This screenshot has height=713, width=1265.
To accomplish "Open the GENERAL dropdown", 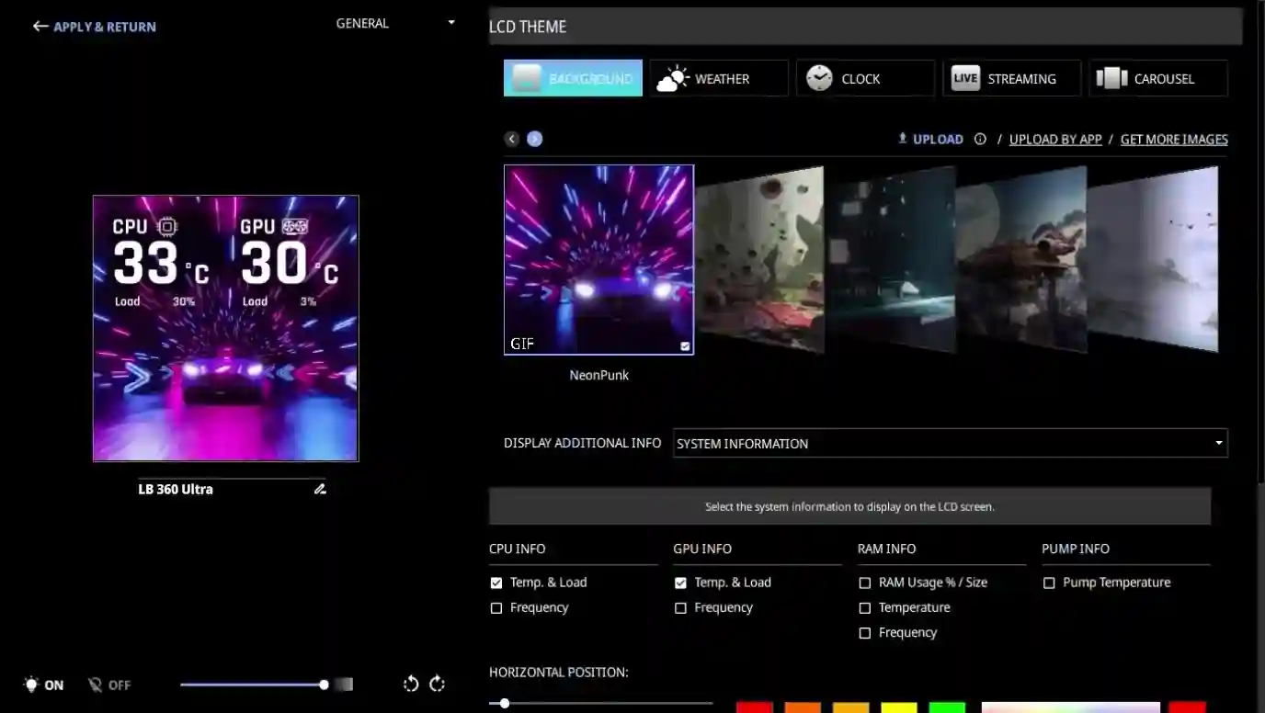I will pos(394,23).
